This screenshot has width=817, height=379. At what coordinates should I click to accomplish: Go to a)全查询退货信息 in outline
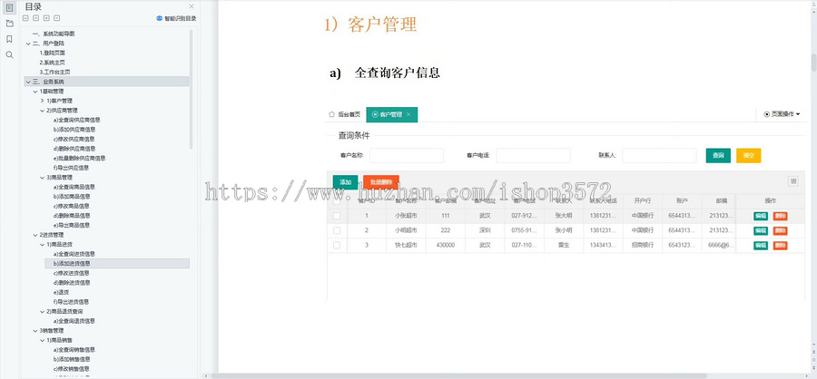(x=74, y=321)
